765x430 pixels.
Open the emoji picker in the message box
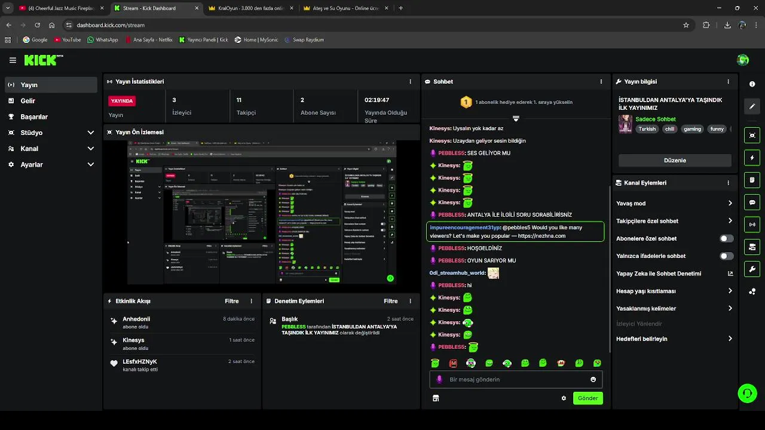point(593,379)
